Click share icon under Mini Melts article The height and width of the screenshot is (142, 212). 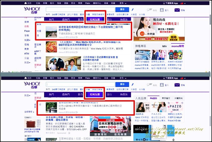[x=77, y=52]
